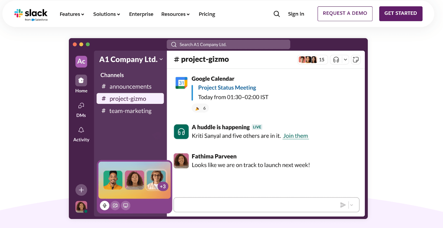Click the LIVE badge on huddle message

257,127
